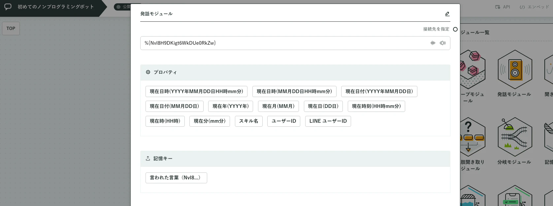Click the プロパティ section header
Screen dimensions: 553x206
(295, 72)
